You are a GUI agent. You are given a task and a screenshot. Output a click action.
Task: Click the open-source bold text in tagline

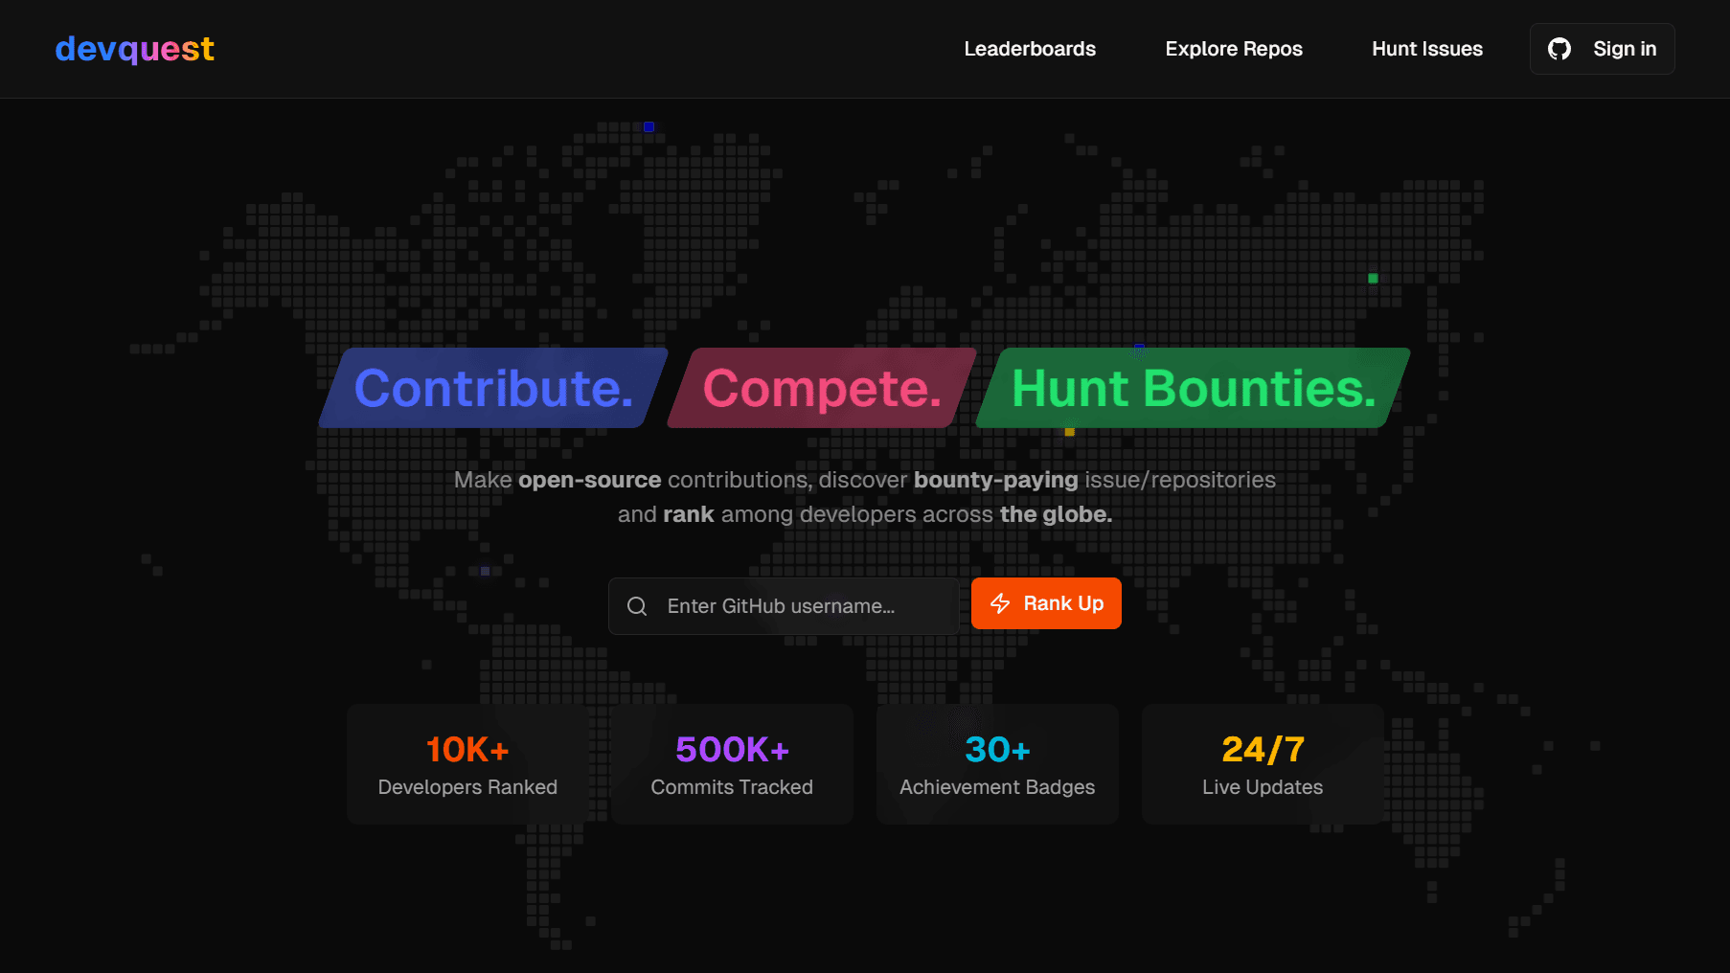pyautogui.click(x=589, y=480)
